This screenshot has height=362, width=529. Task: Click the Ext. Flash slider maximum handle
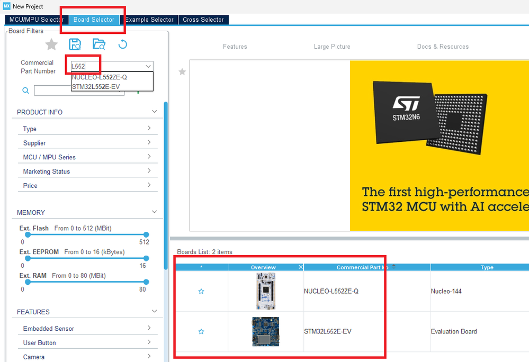coord(146,234)
